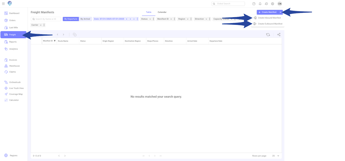Open Manifest ID filter dropdown
The height and width of the screenshot is (161, 345).
point(164,19)
